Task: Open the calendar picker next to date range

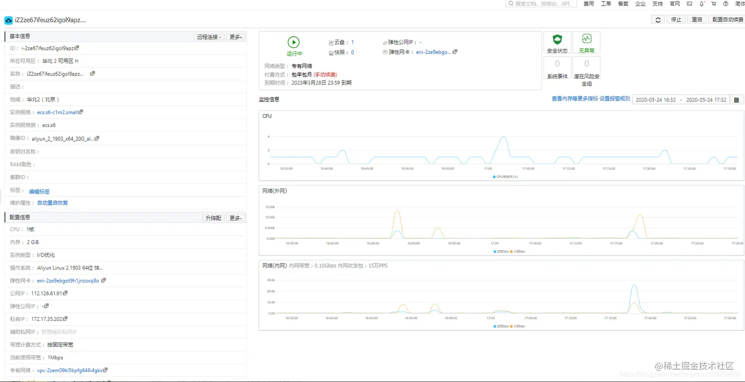Action: 737,100
